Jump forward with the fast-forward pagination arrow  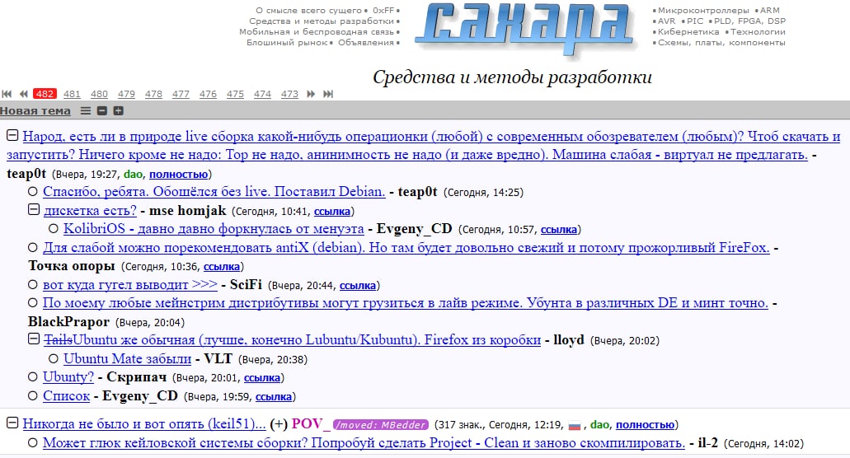pyautogui.click(x=311, y=94)
